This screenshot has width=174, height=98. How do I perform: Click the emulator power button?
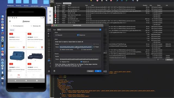pos(50,11)
